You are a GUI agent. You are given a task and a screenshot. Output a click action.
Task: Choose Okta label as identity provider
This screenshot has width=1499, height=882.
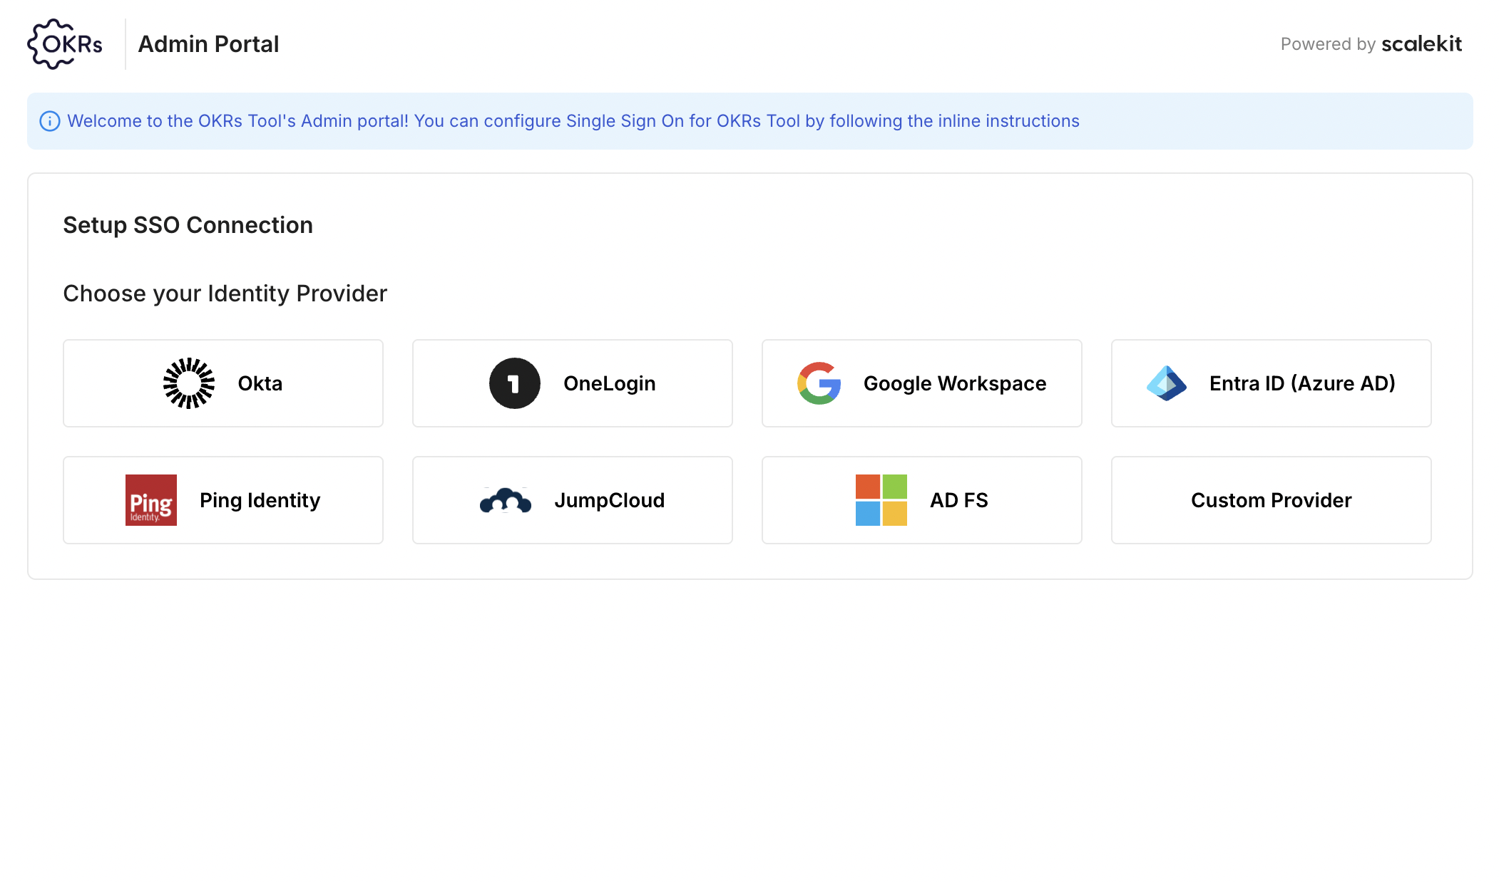(x=260, y=383)
